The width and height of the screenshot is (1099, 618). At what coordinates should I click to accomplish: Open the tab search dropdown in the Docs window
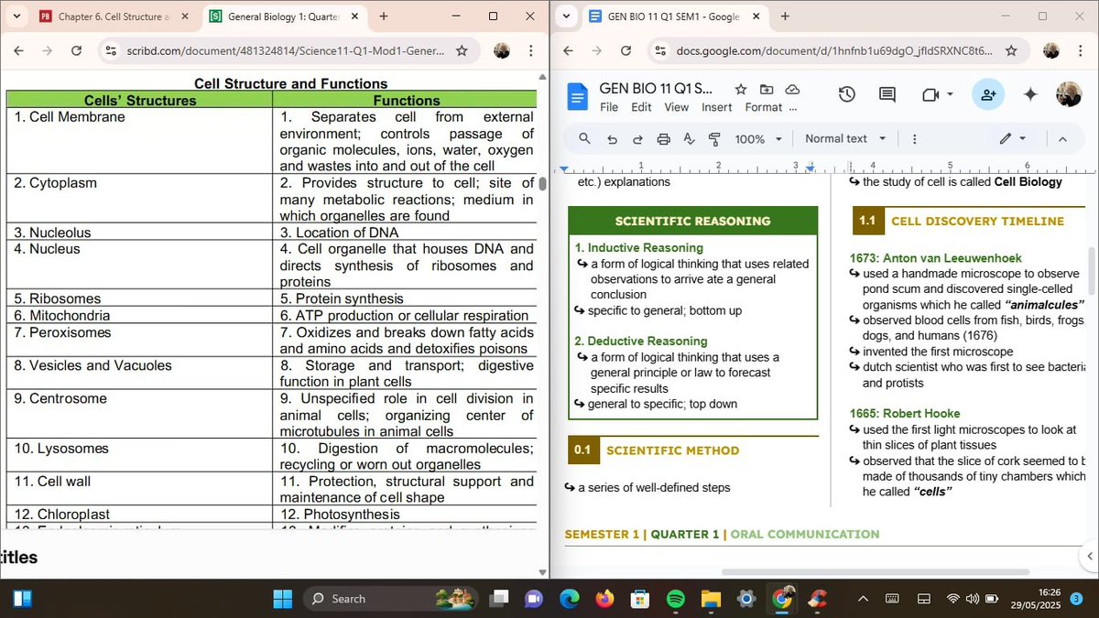pyautogui.click(x=566, y=16)
